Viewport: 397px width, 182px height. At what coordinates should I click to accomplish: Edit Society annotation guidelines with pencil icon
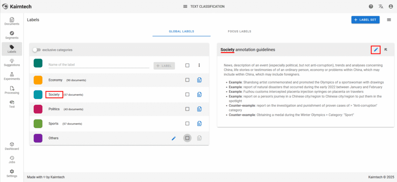375,50
